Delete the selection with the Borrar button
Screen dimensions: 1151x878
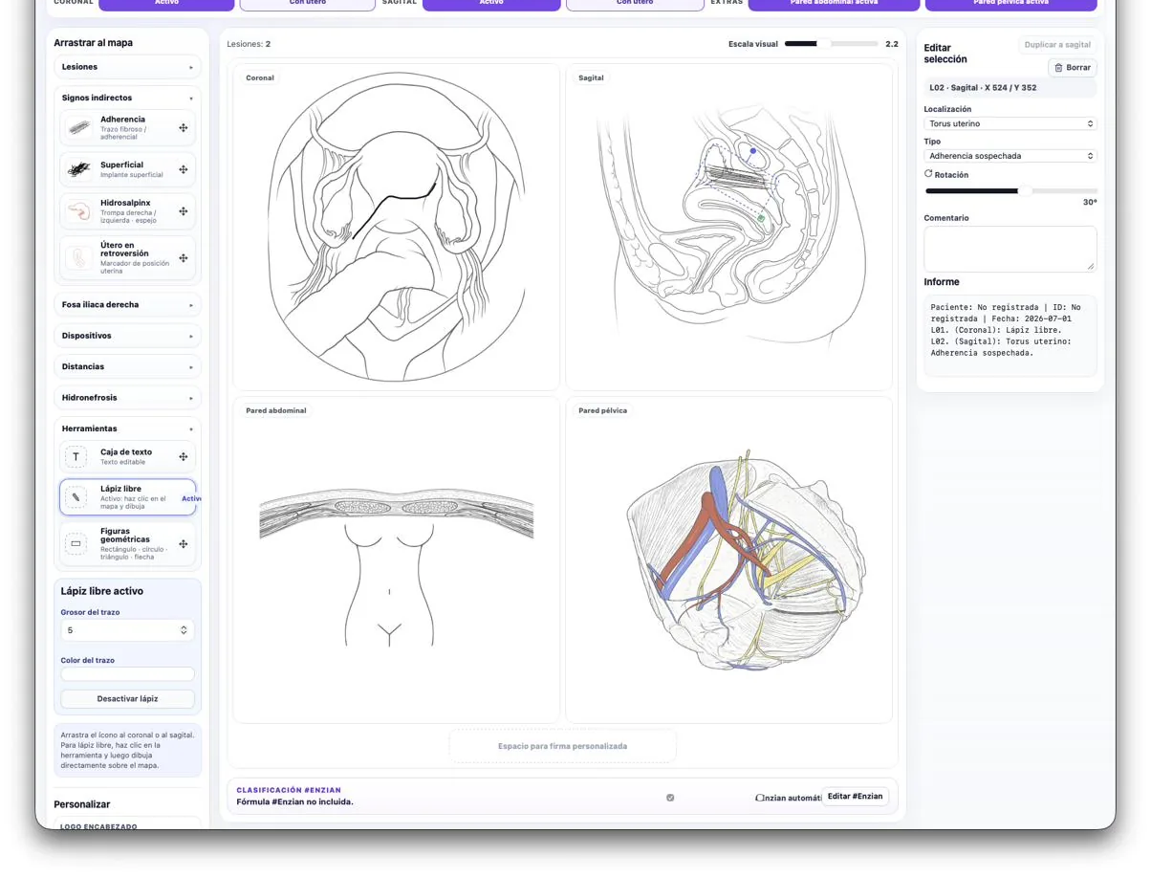point(1072,67)
